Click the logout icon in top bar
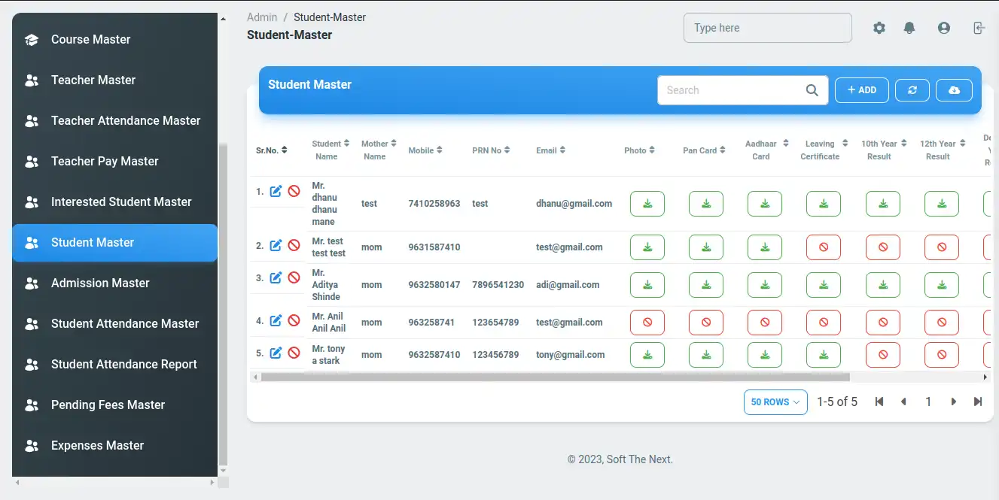The width and height of the screenshot is (999, 500). pyautogui.click(x=979, y=28)
